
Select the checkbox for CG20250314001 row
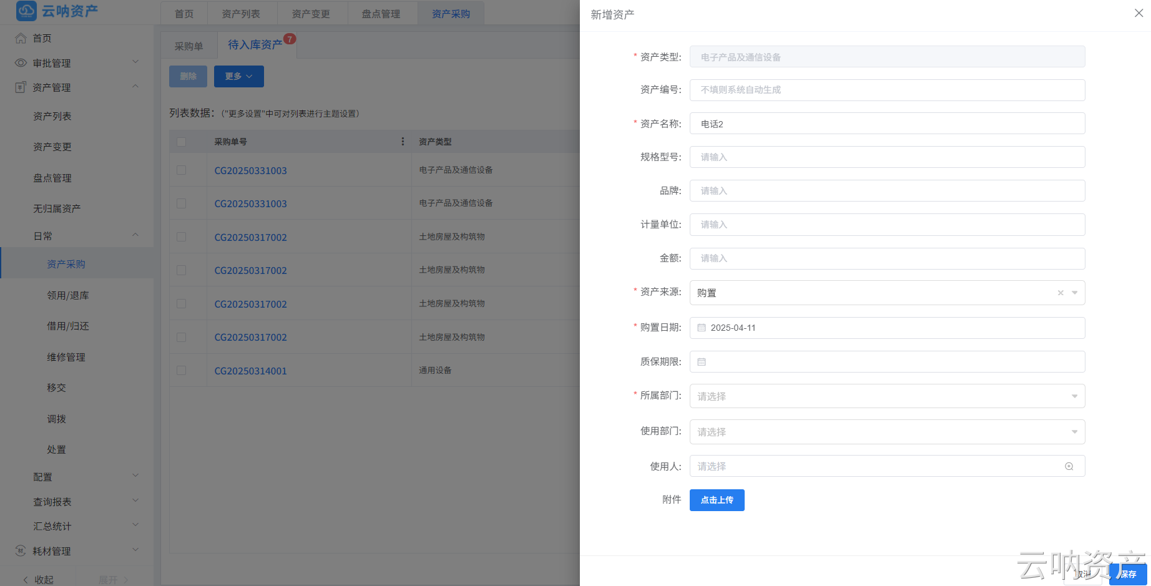pyautogui.click(x=180, y=370)
